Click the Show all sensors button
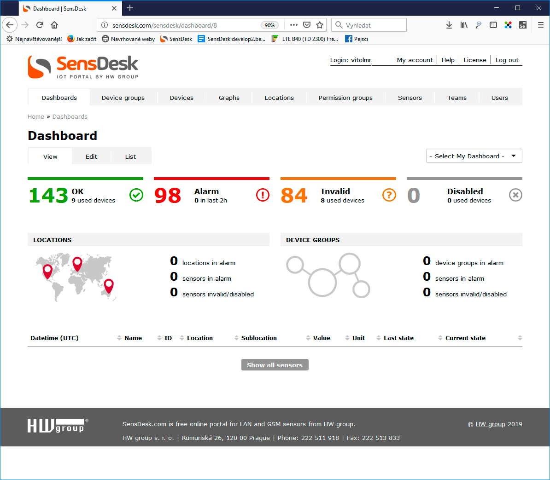550x480 pixels. click(x=275, y=365)
